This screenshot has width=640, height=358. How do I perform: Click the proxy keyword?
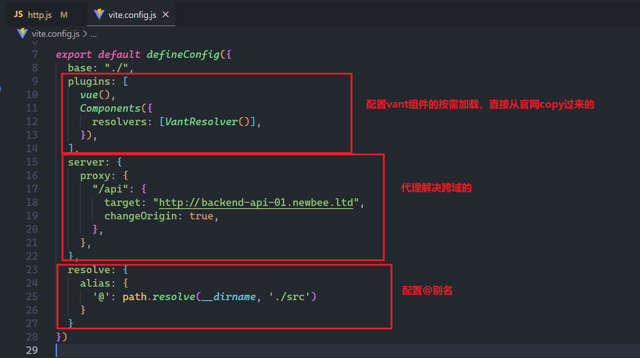tap(95, 175)
